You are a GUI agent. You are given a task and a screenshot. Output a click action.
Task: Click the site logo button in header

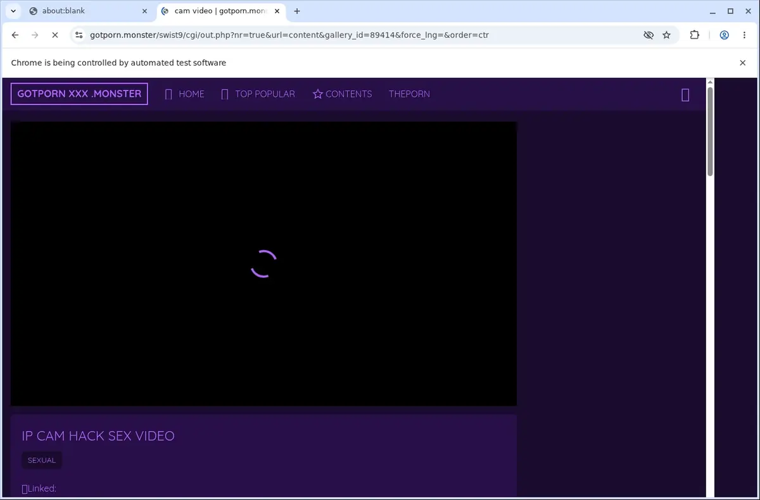pyautogui.click(x=79, y=94)
